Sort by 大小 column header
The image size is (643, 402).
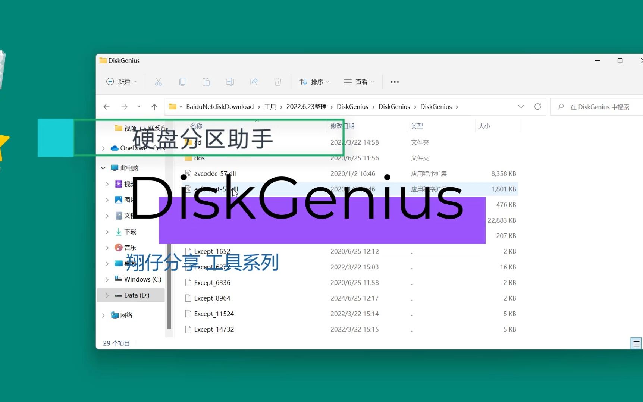[x=484, y=126]
